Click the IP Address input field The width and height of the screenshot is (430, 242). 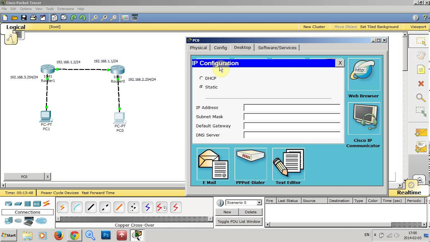coord(292,108)
